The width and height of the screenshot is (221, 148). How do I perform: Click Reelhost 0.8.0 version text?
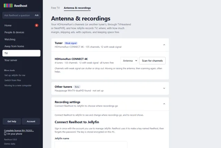coord(10,140)
